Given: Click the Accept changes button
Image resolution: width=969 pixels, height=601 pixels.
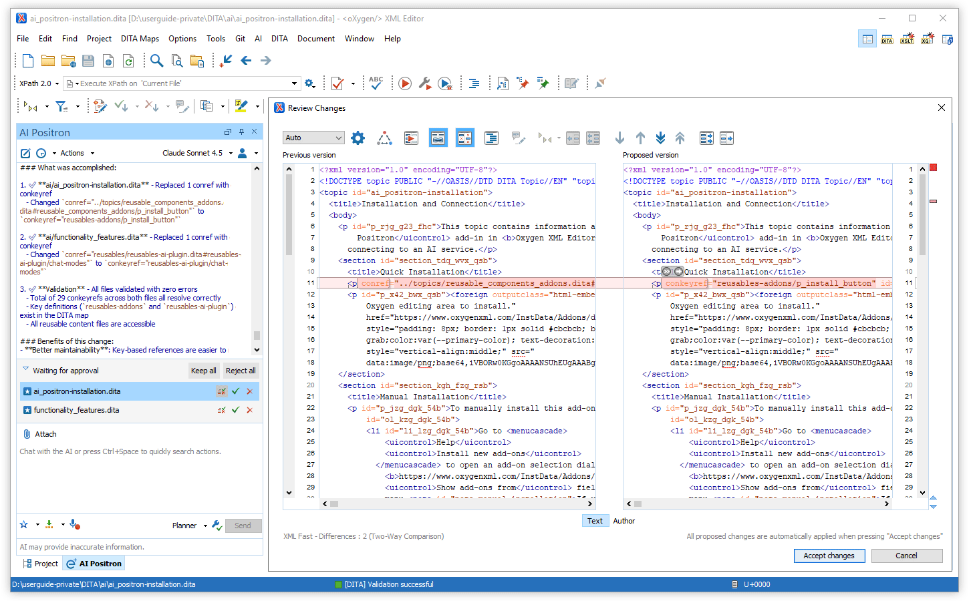Looking at the screenshot, I should click(x=829, y=556).
